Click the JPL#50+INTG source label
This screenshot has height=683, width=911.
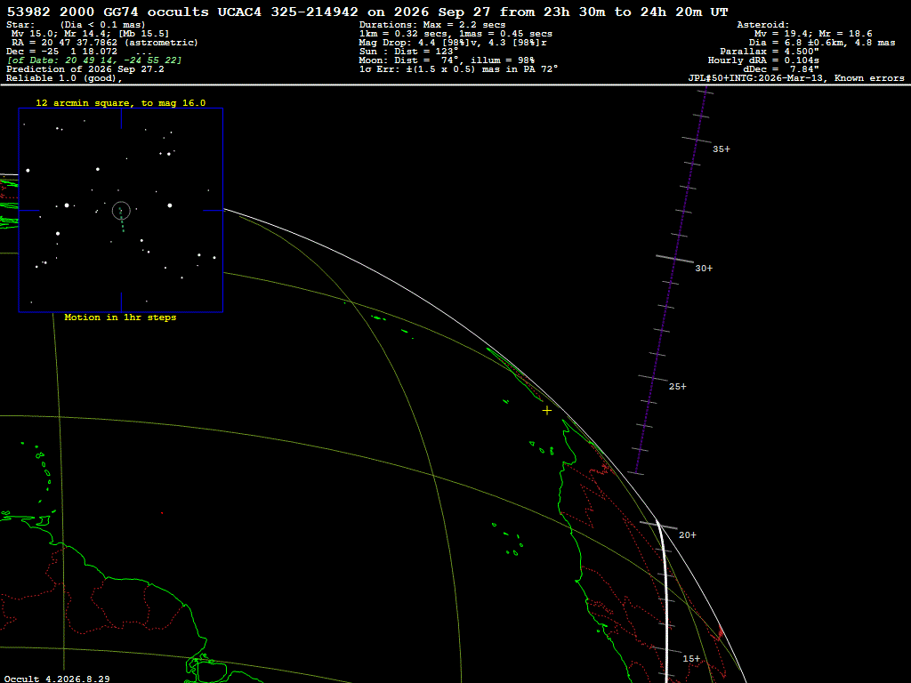point(796,78)
